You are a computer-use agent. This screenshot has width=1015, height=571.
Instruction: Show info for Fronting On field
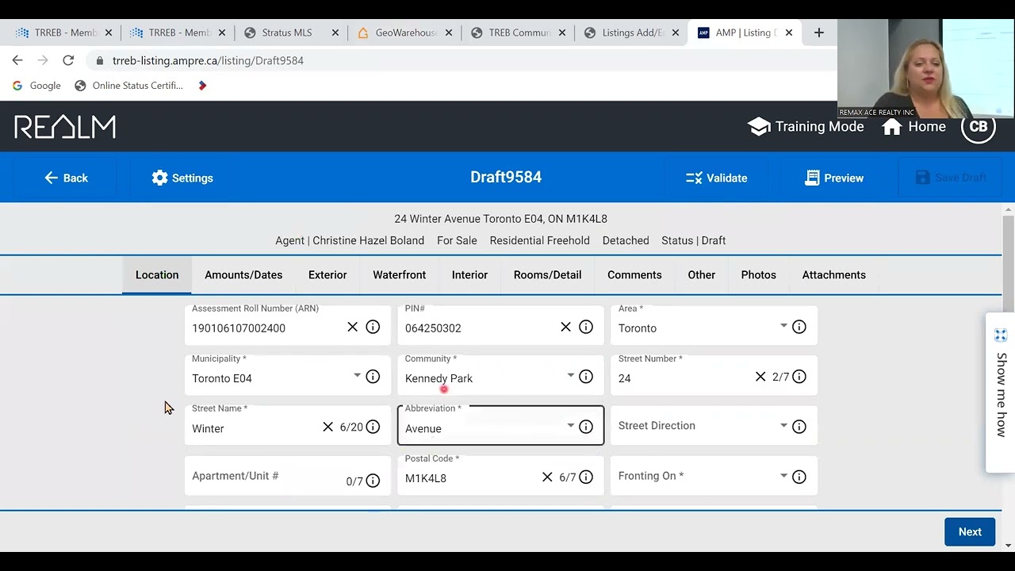[799, 477]
